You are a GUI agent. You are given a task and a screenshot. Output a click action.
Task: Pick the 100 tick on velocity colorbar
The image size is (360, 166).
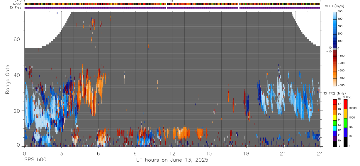tap(340, 41)
